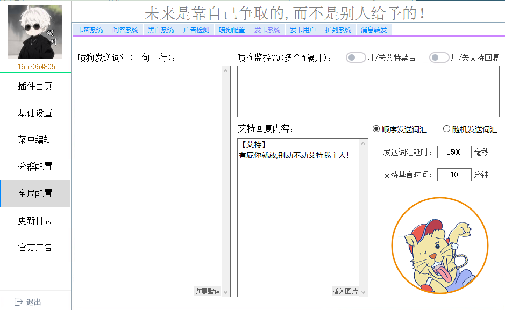Select 随机发送词汇 radio option

pyautogui.click(x=446, y=129)
